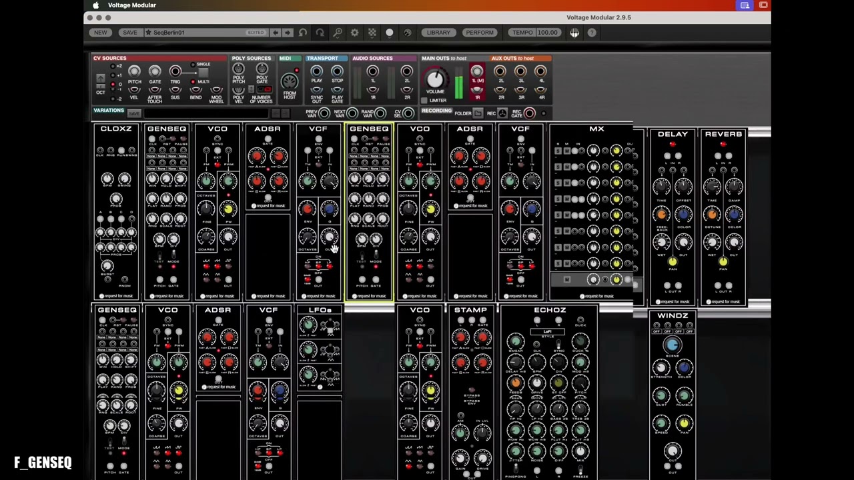Click the BPM knob on CLOXZ

(107, 179)
